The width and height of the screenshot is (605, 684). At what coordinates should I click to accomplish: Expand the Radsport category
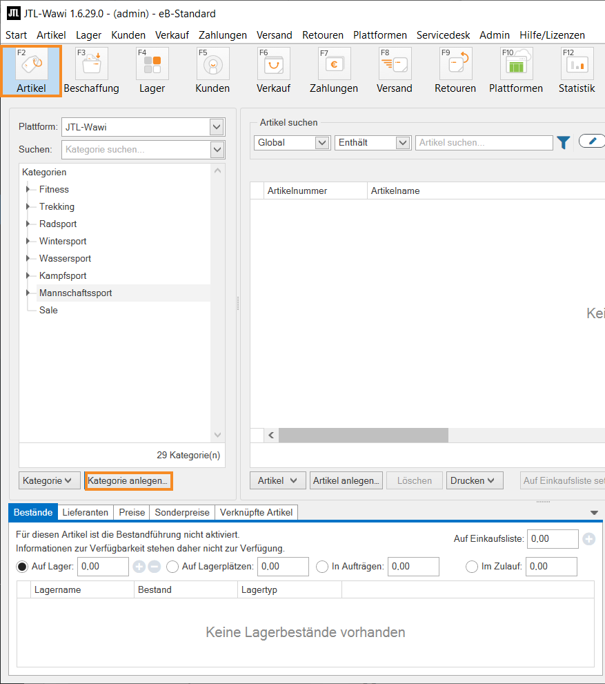(x=28, y=224)
